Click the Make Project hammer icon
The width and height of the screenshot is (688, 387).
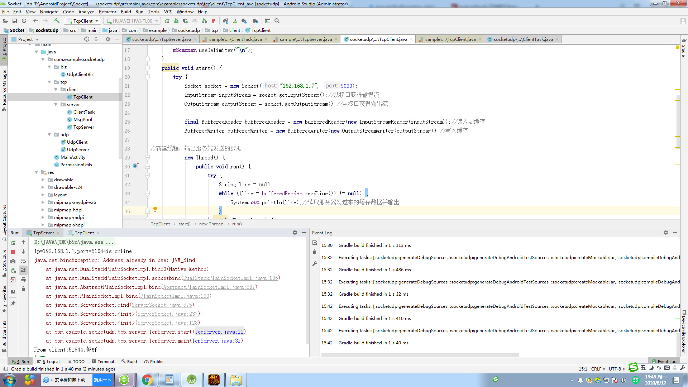tap(56, 21)
